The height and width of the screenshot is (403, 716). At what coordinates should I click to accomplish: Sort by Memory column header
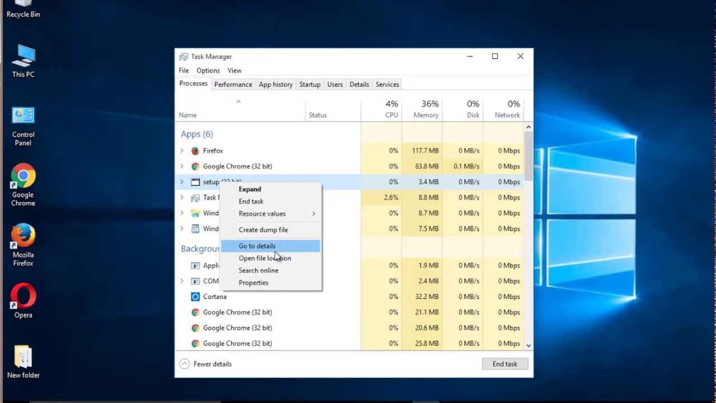coord(422,109)
